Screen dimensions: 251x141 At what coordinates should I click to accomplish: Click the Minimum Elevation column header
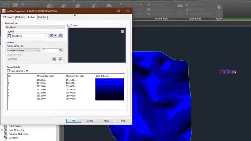pyautogui.click(x=45, y=76)
